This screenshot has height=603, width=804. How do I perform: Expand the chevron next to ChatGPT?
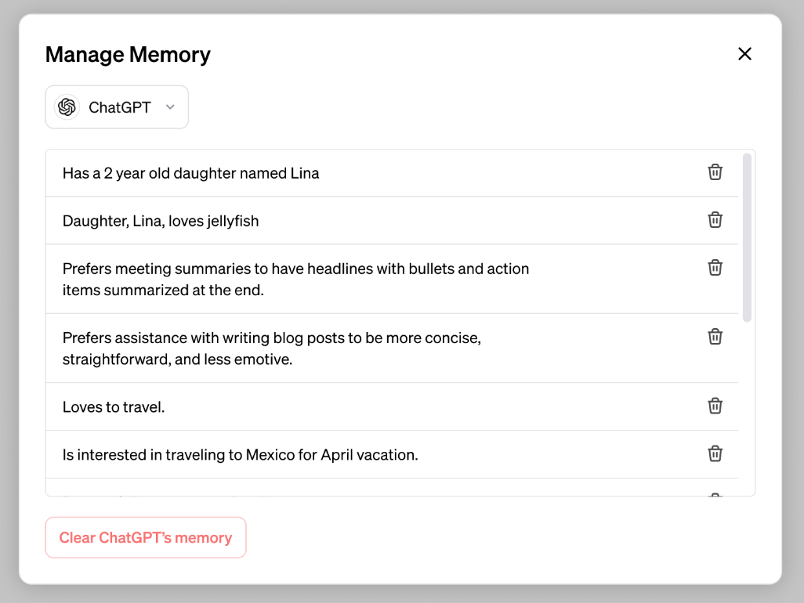point(170,107)
